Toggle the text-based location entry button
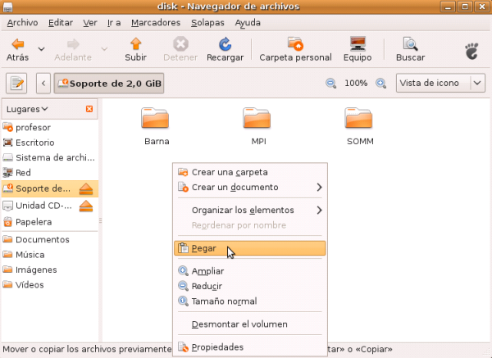The image size is (492, 358). click(x=18, y=84)
